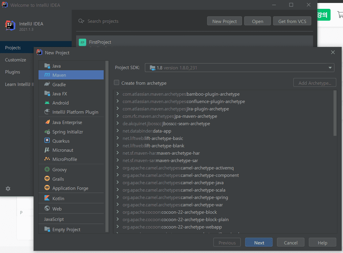The width and height of the screenshot is (343, 253).
Task: Click the IntelliJ Platform Plugin icon
Action: [x=47, y=112]
